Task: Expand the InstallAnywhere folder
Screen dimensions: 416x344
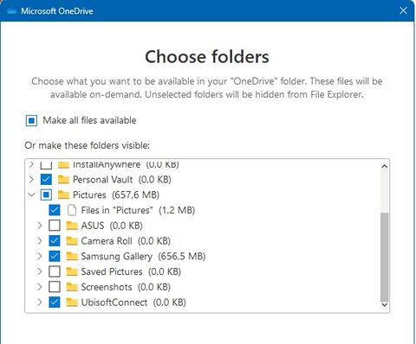Action: 31,164
